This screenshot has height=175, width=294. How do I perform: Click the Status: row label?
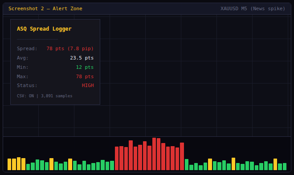point(27,85)
